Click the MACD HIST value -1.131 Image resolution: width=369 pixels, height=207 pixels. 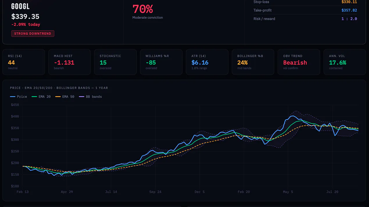(x=64, y=63)
